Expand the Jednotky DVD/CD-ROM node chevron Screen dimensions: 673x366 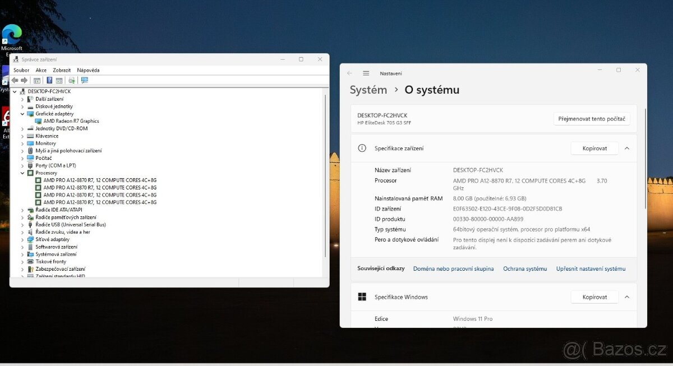tap(22, 128)
